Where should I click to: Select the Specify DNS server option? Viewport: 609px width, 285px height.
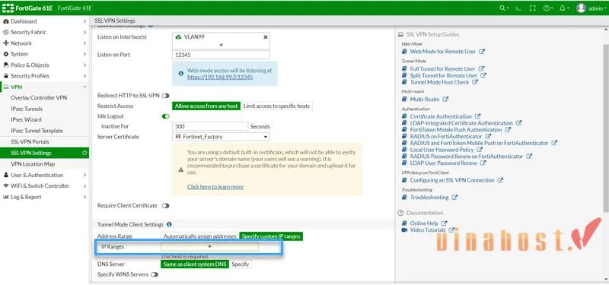(240, 264)
